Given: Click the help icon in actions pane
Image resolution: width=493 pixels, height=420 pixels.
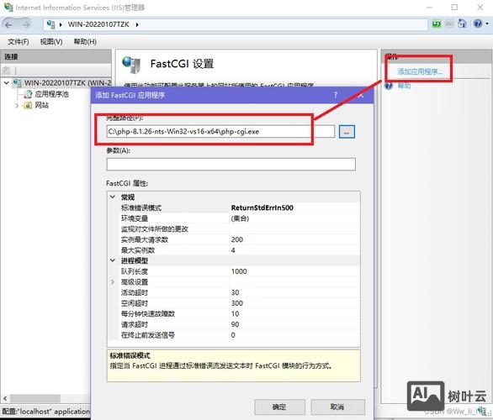Looking at the screenshot, I should (x=389, y=86).
